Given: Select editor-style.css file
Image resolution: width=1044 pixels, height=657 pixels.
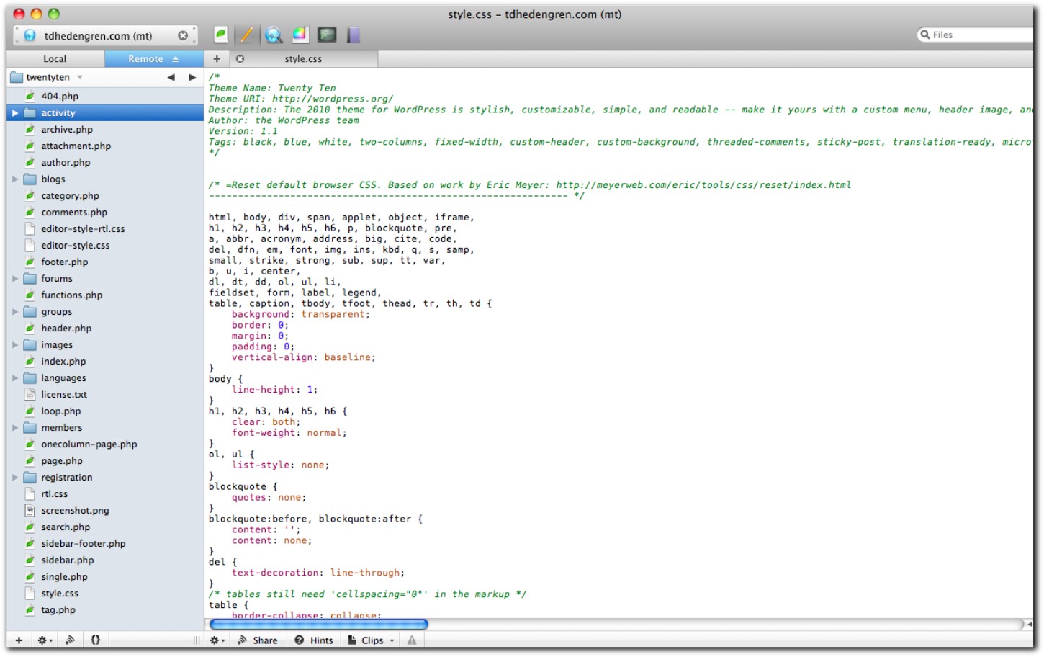Looking at the screenshot, I should 105,246.
